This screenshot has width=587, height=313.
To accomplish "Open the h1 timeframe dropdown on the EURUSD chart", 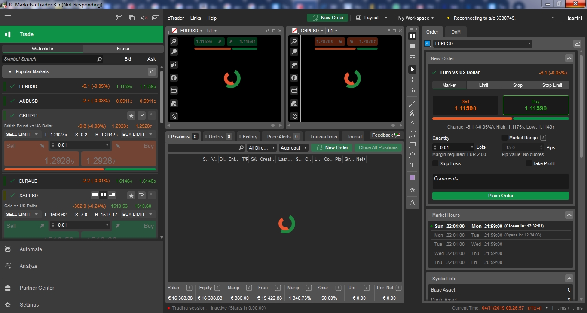I will pyautogui.click(x=212, y=31).
